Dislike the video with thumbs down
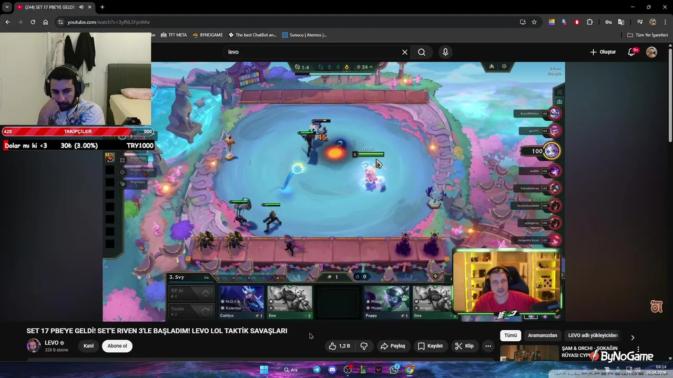Image resolution: width=673 pixels, height=378 pixels. coord(364,346)
